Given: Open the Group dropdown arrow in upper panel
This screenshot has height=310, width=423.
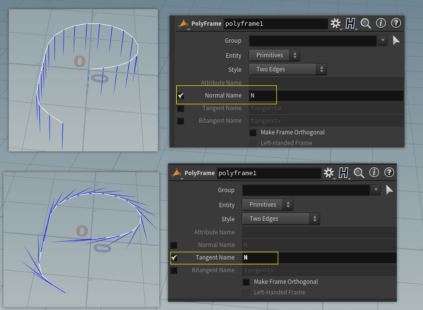Looking at the screenshot, I should (x=383, y=40).
